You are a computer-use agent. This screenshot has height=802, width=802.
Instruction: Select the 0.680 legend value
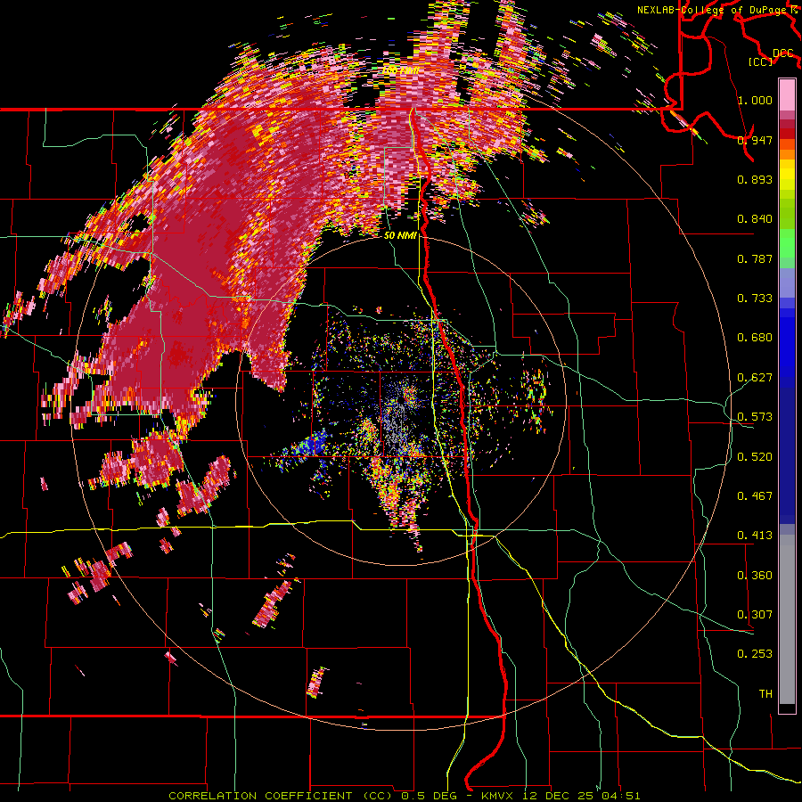tap(755, 338)
